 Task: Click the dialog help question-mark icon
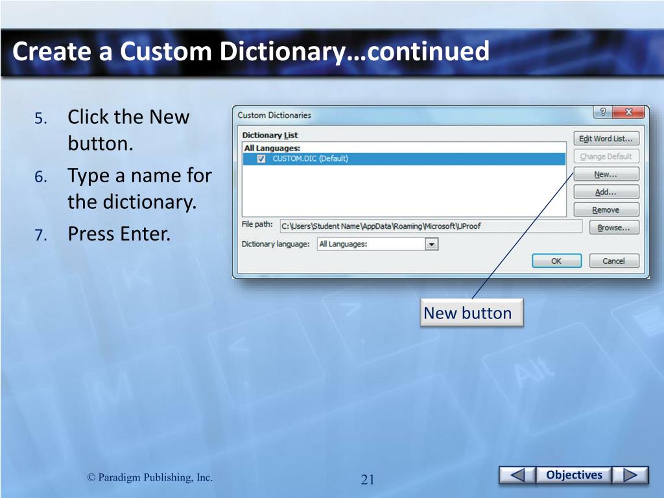[x=602, y=112]
